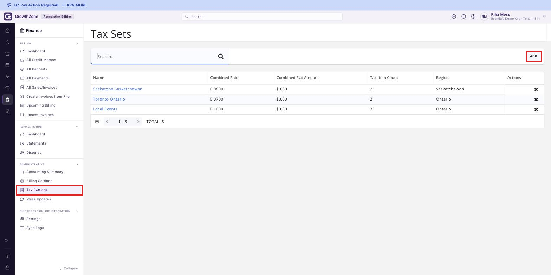Open Create Invoices from File
The height and width of the screenshot is (275, 551).
pos(49,96)
